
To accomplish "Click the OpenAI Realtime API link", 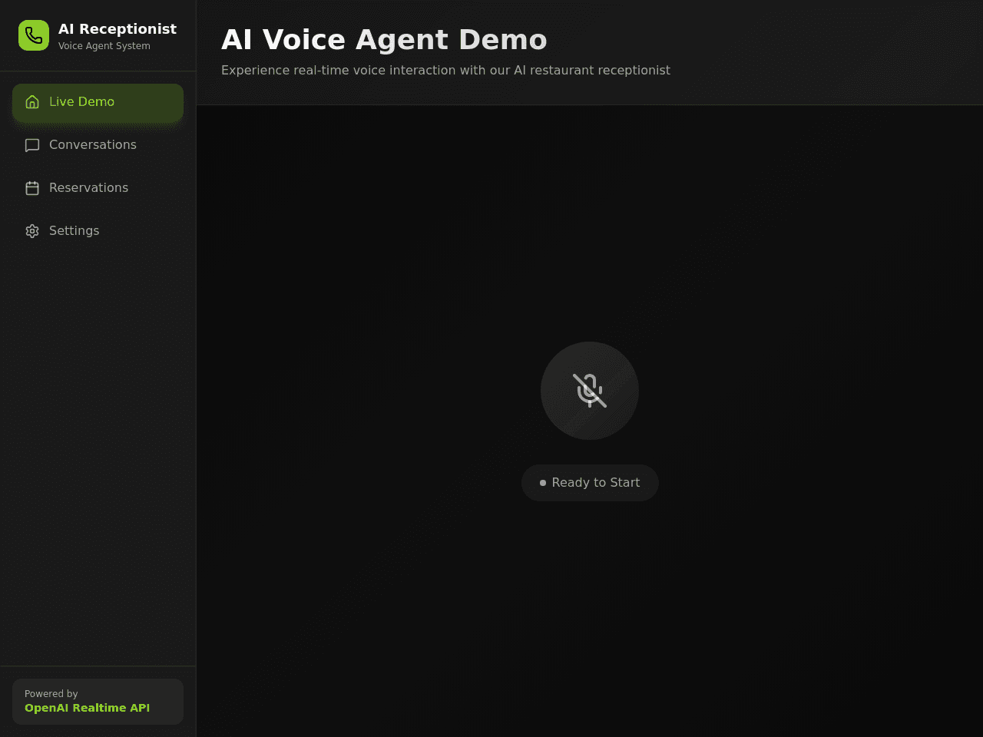I will pyautogui.click(x=87, y=708).
